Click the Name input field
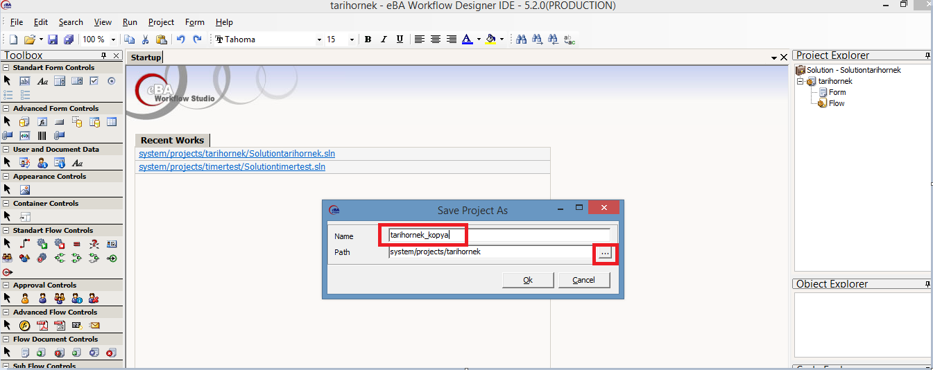 tap(499, 235)
